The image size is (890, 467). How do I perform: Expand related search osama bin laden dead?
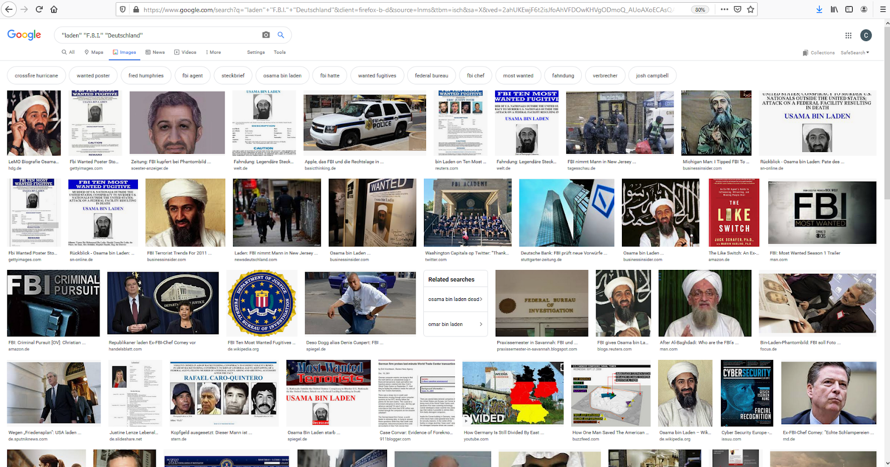[x=456, y=299]
